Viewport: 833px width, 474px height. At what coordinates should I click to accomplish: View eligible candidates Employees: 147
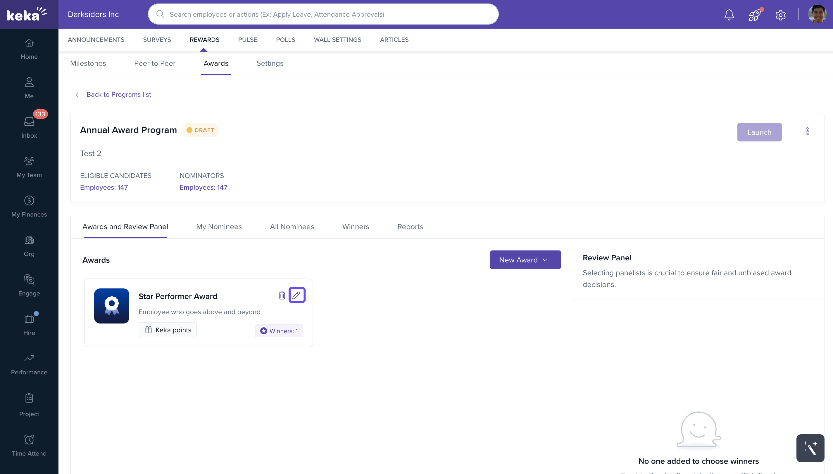click(x=104, y=188)
